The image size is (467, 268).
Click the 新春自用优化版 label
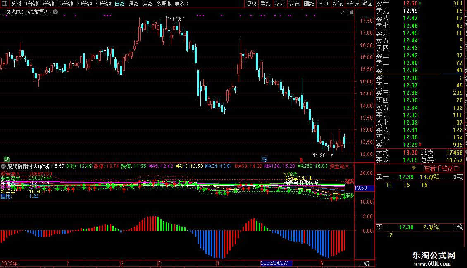click(x=300, y=183)
